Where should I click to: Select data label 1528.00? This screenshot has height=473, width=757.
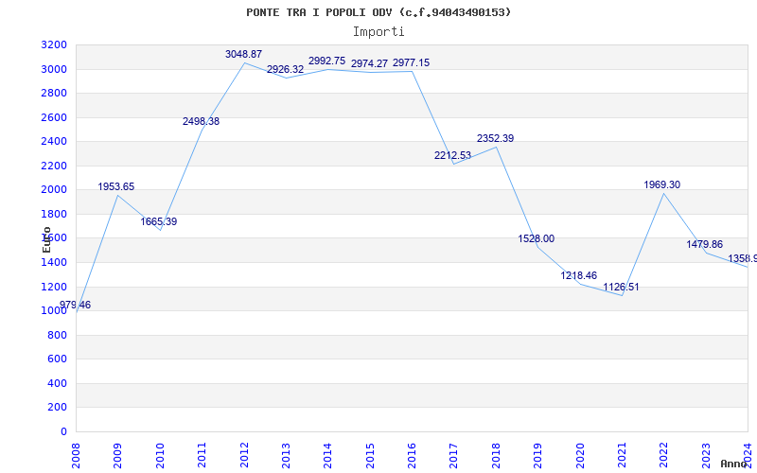tap(536, 239)
